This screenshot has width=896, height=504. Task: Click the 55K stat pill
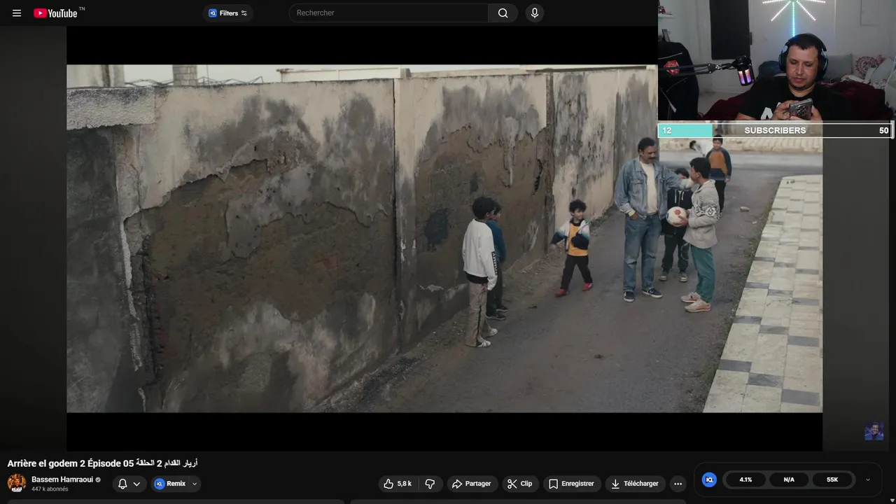coord(832,479)
